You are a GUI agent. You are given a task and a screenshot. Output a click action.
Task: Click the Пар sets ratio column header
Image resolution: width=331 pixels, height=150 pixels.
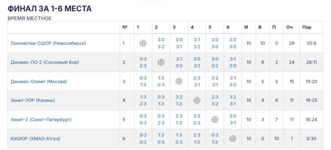307,27
